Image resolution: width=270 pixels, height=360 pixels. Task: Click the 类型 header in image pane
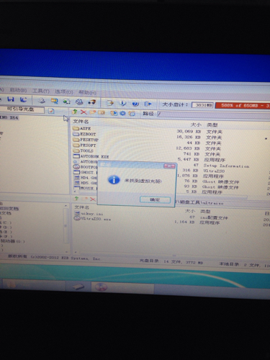point(212,125)
